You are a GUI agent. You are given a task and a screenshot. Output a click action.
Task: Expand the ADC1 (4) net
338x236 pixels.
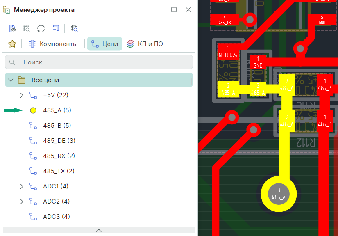(22, 186)
